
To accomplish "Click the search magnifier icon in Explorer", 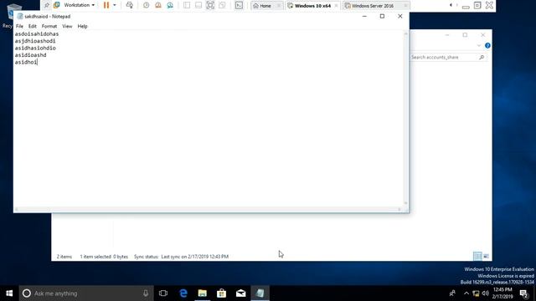I will [x=482, y=58].
